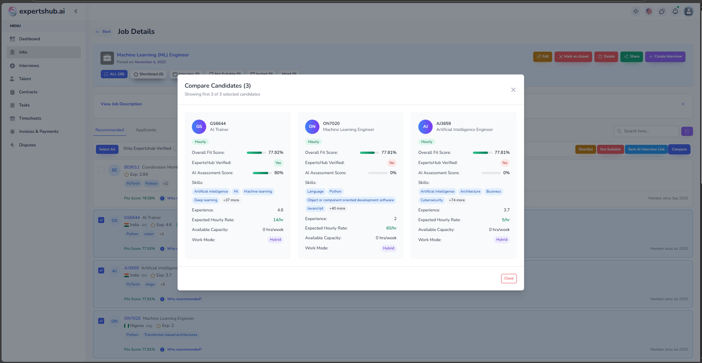Toggle light/dark theme sun icon
The width and height of the screenshot is (702, 363).
click(x=636, y=11)
